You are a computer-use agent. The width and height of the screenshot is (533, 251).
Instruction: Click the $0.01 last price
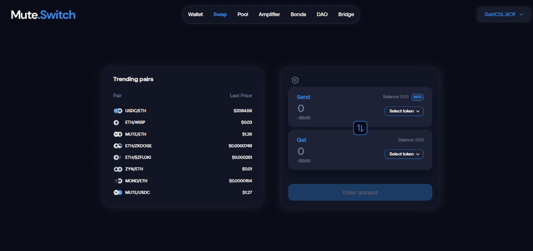click(x=247, y=169)
